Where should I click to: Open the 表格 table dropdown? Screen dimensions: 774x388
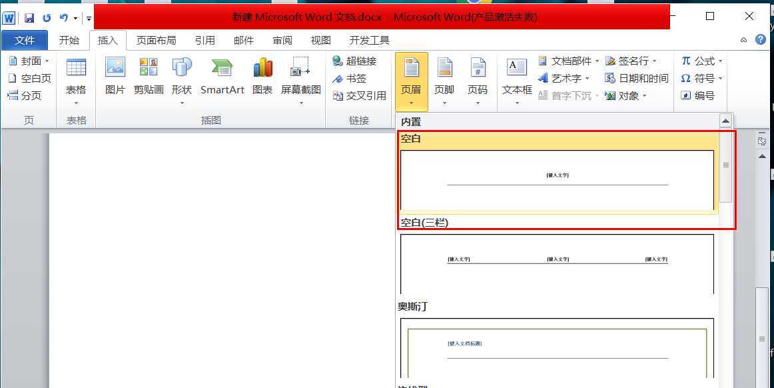tap(76, 81)
